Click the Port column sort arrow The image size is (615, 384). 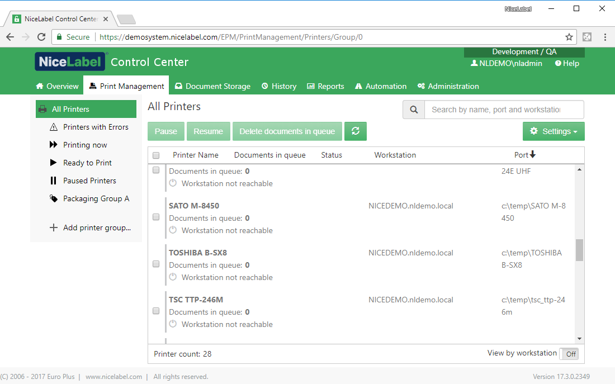coord(533,154)
